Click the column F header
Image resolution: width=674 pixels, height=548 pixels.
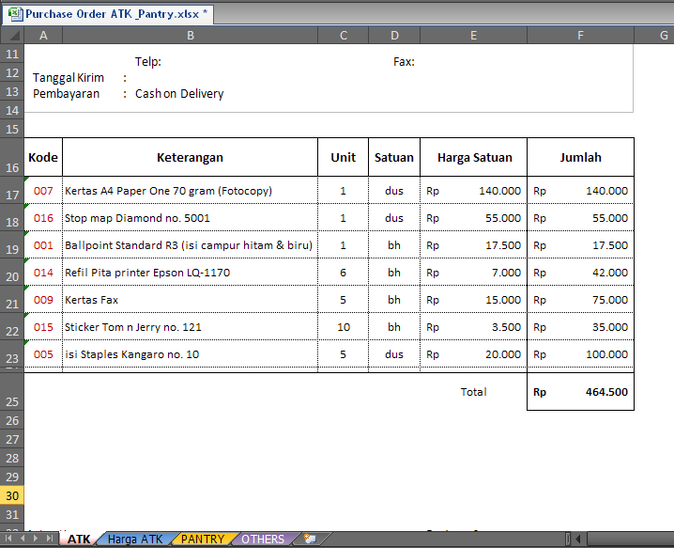[580, 35]
